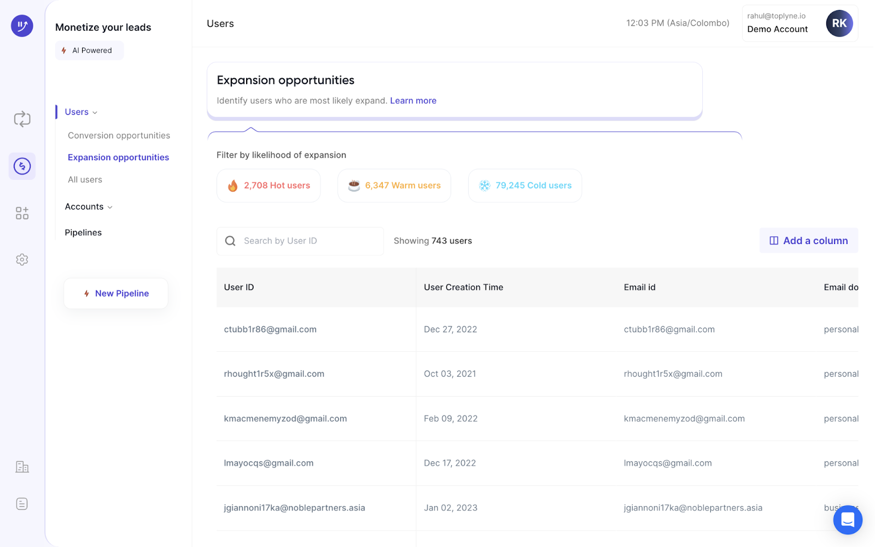This screenshot has height=547, width=875.
Task: Filter by 79,245 Cold users
Action: pos(525,186)
